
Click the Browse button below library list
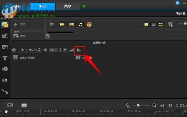point(19,36)
